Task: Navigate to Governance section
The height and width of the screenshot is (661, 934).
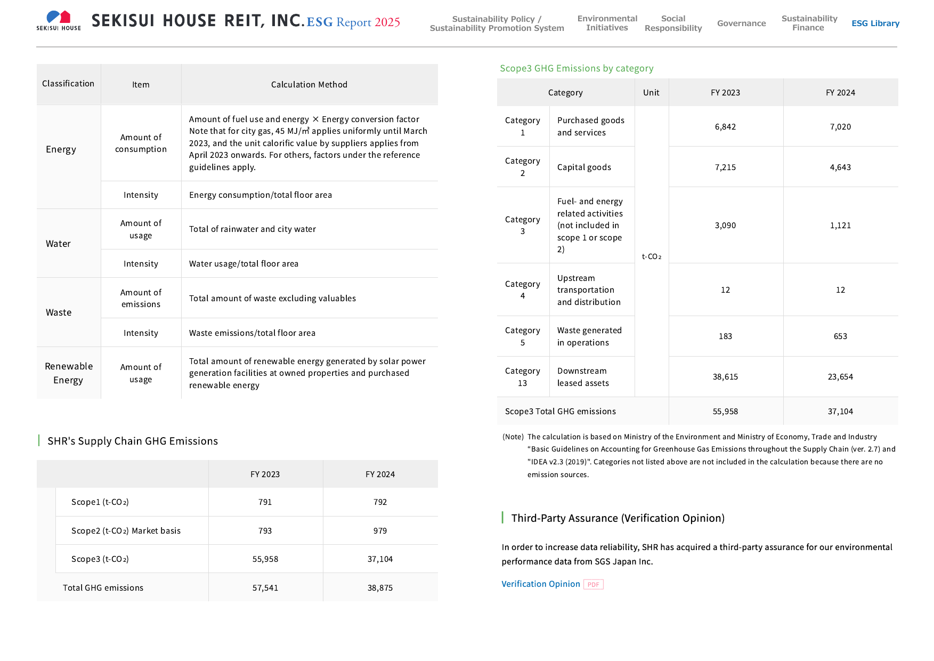Action: (741, 23)
